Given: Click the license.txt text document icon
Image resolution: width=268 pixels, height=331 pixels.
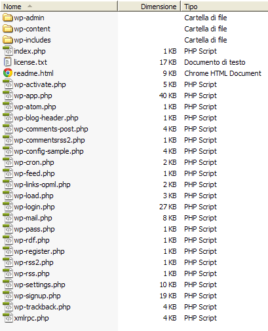Looking at the screenshot, I should coord(8,62).
